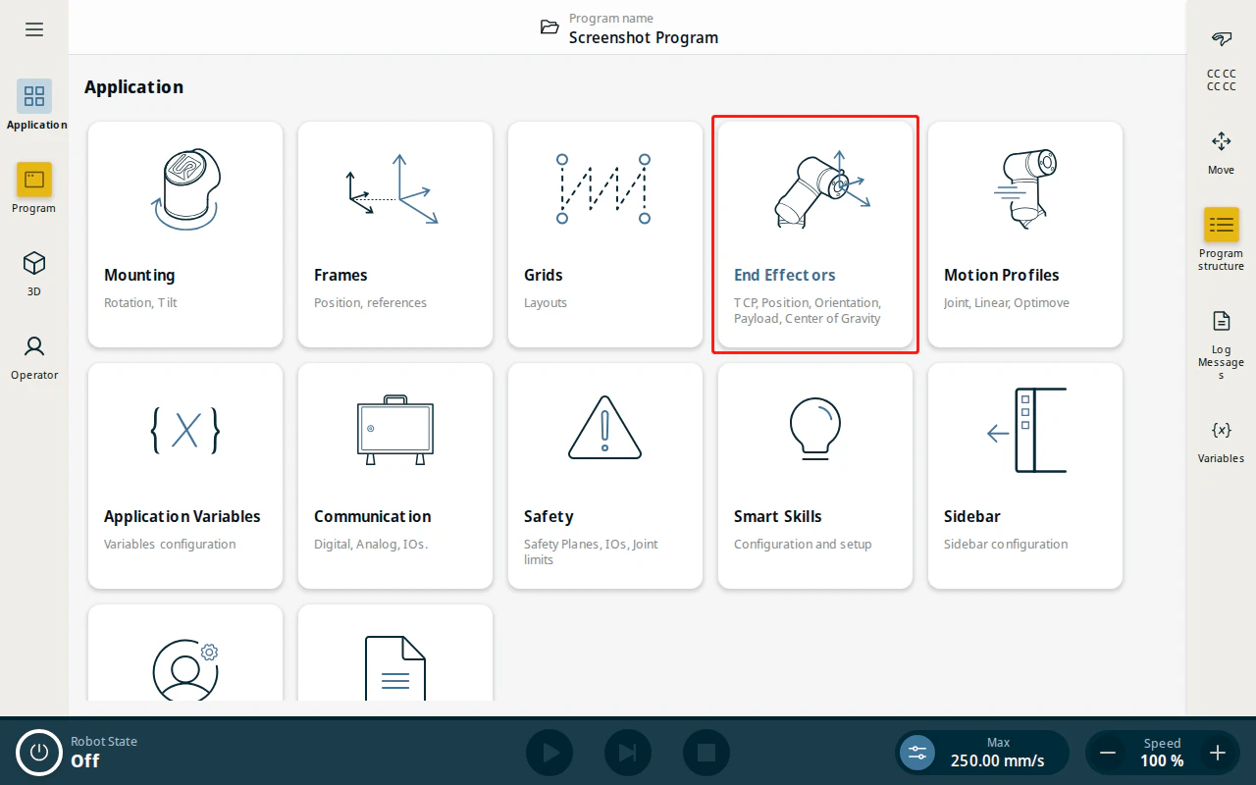This screenshot has height=785, width=1256.
Task: Open the CC CC end effector panel
Action: 1221,59
